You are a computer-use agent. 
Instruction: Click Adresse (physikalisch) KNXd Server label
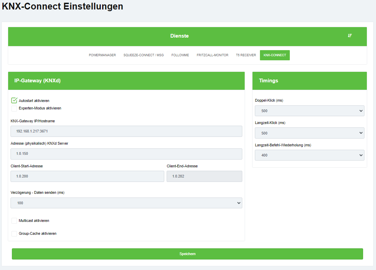click(x=39, y=143)
